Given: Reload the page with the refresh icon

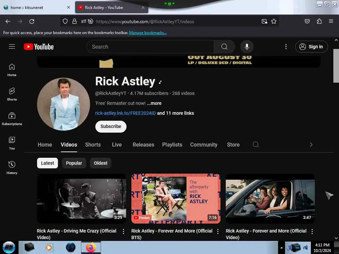Looking at the screenshot, I should 32,21.
